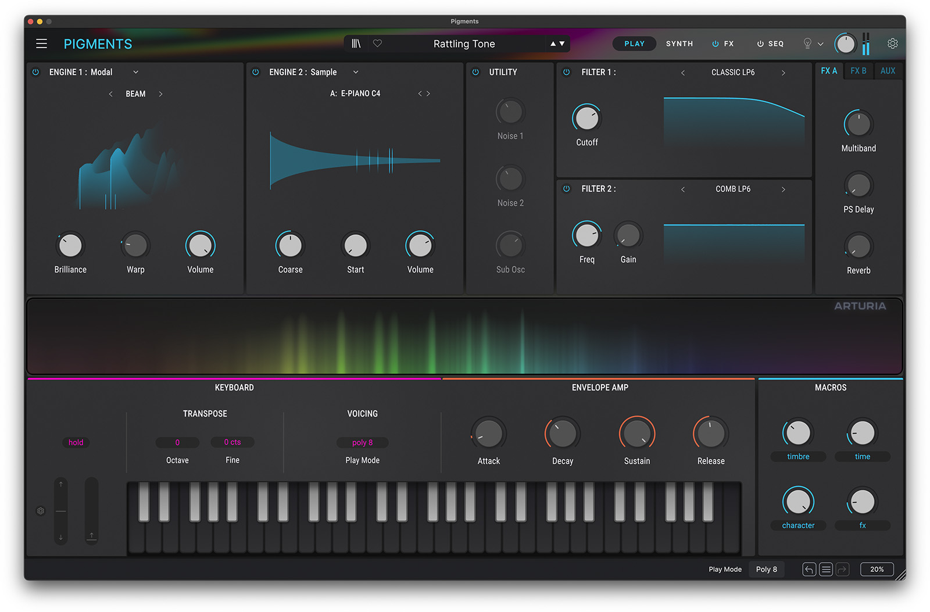Click the fx macro label
930x612 pixels.
pos(863,525)
